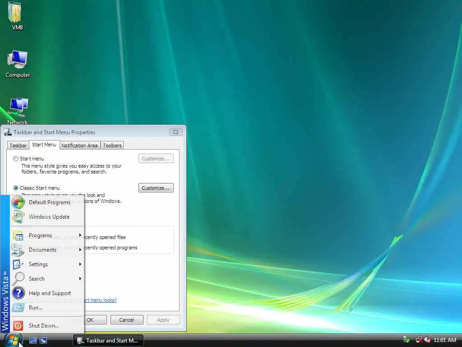Screen dimensions: 462x347
Task: Close the Taskbar and Start Menu Properties dialog
Action: pyautogui.click(x=176, y=132)
